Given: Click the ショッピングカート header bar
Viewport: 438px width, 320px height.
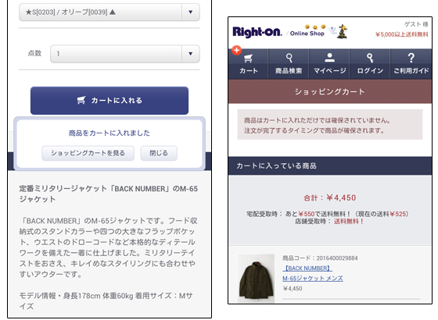Looking at the screenshot, I should click(x=330, y=92).
